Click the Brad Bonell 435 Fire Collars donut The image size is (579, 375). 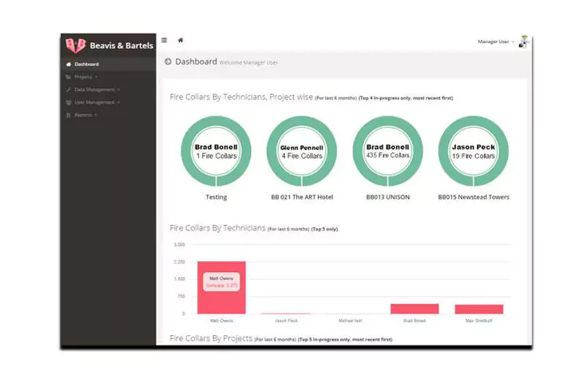(x=387, y=151)
